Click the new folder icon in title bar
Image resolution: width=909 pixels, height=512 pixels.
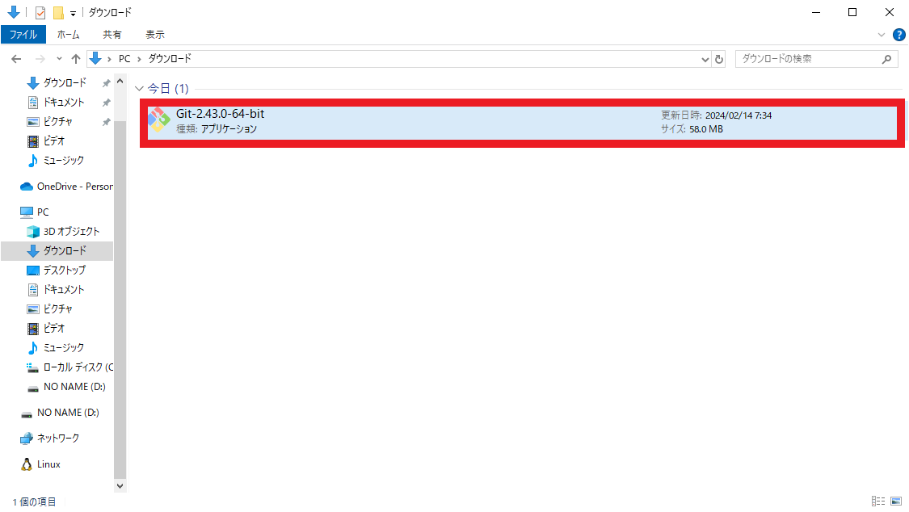57,12
